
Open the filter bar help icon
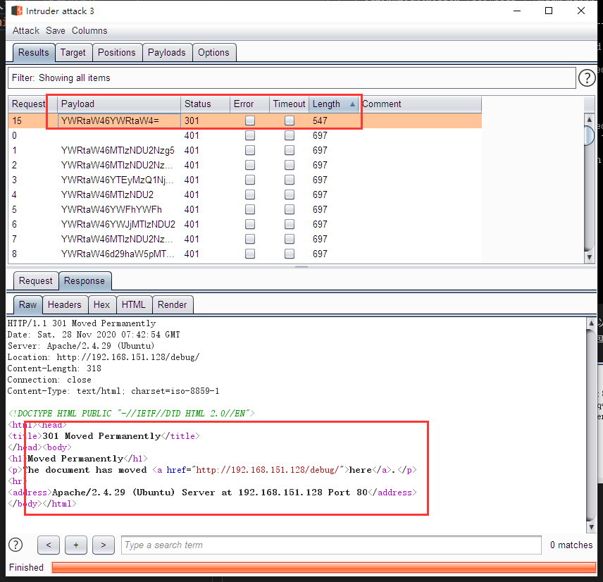pyautogui.click(x=587, y=78)
